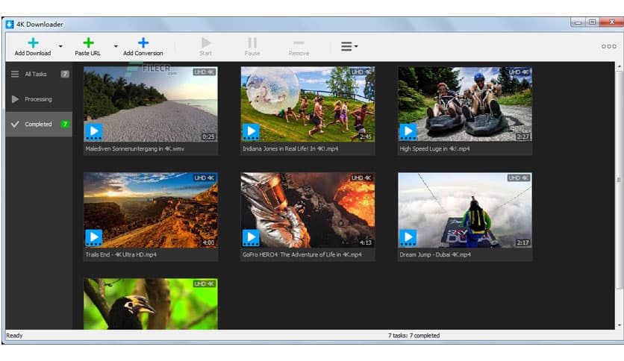The image size is (624, 361).
Task: Click the Processing play triangle icon
Action: click(15, 99)
